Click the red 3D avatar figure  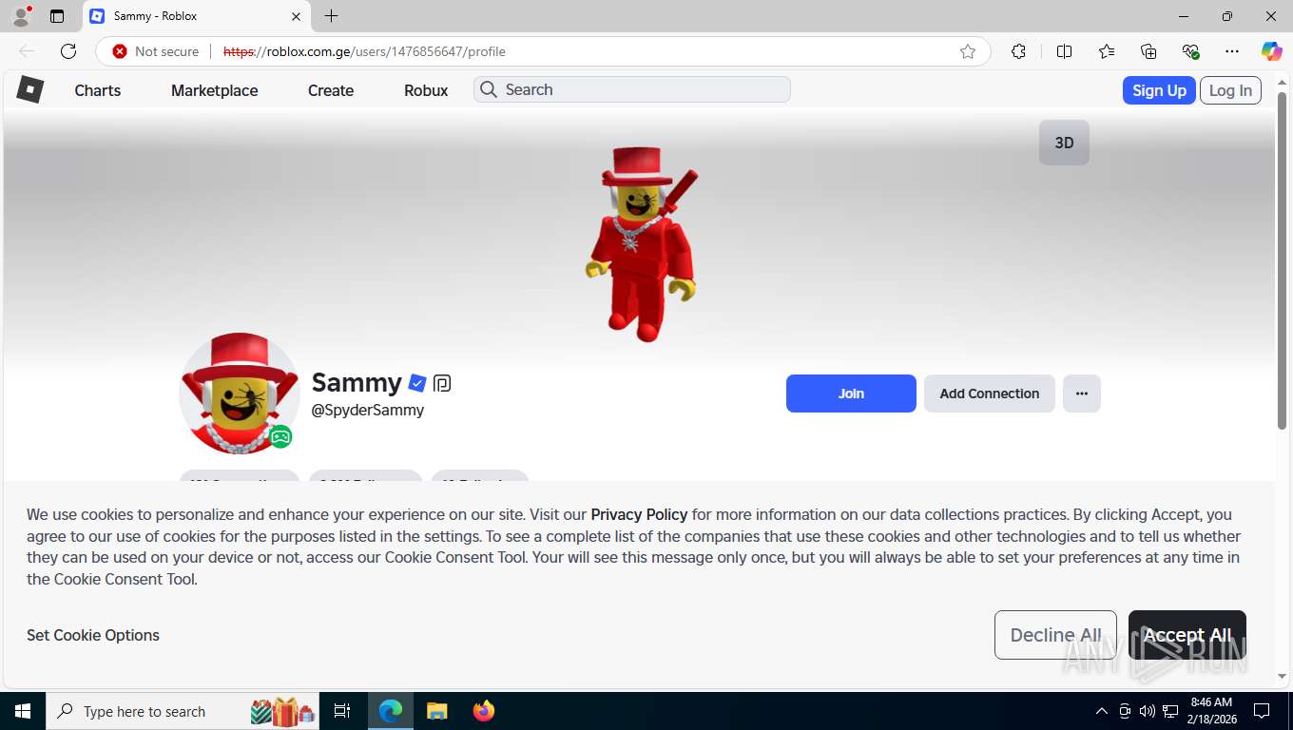(641, 244)
